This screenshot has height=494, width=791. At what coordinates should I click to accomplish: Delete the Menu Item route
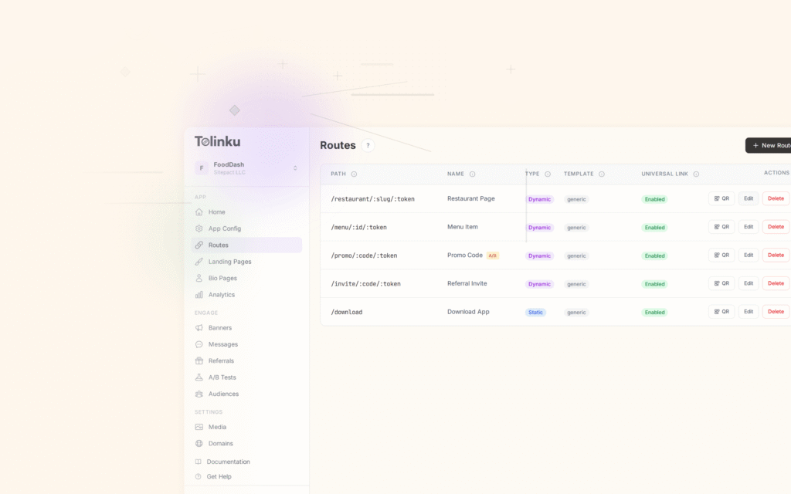pyautogui.click(x=775, y=227)
